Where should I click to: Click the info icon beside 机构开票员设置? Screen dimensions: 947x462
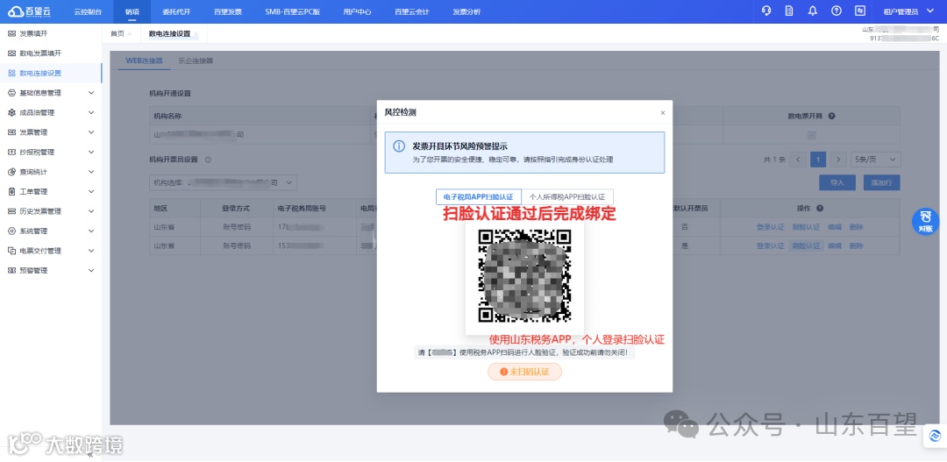point(208,160)
